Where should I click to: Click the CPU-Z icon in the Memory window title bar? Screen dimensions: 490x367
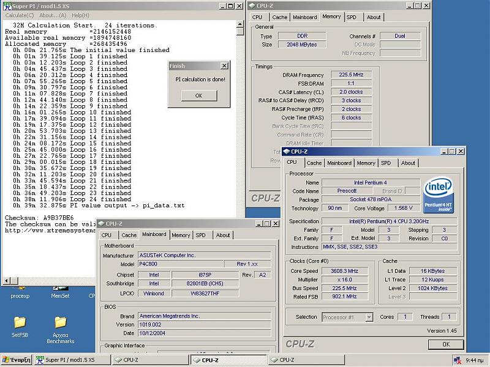coord(252,6)
